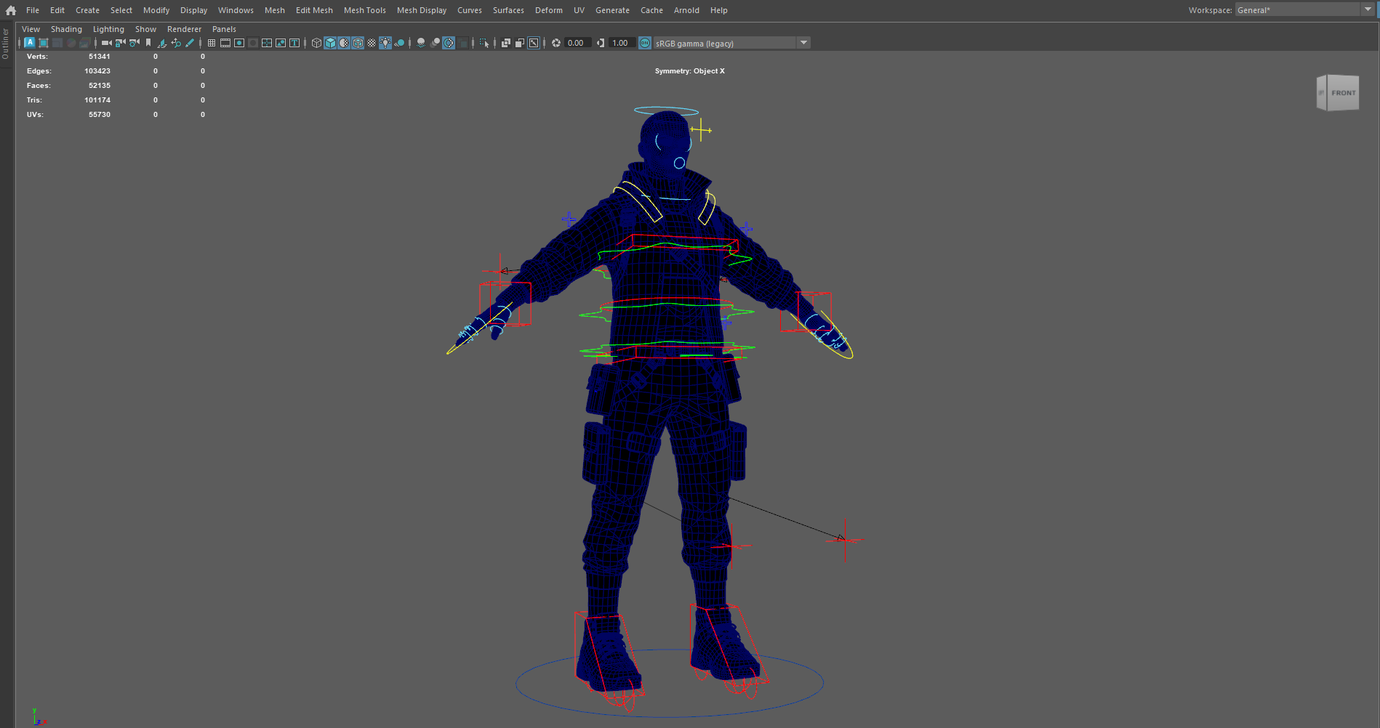
Task: Open the panel Renderer menu
Action: pyautogui.click(x=184, y=29)
